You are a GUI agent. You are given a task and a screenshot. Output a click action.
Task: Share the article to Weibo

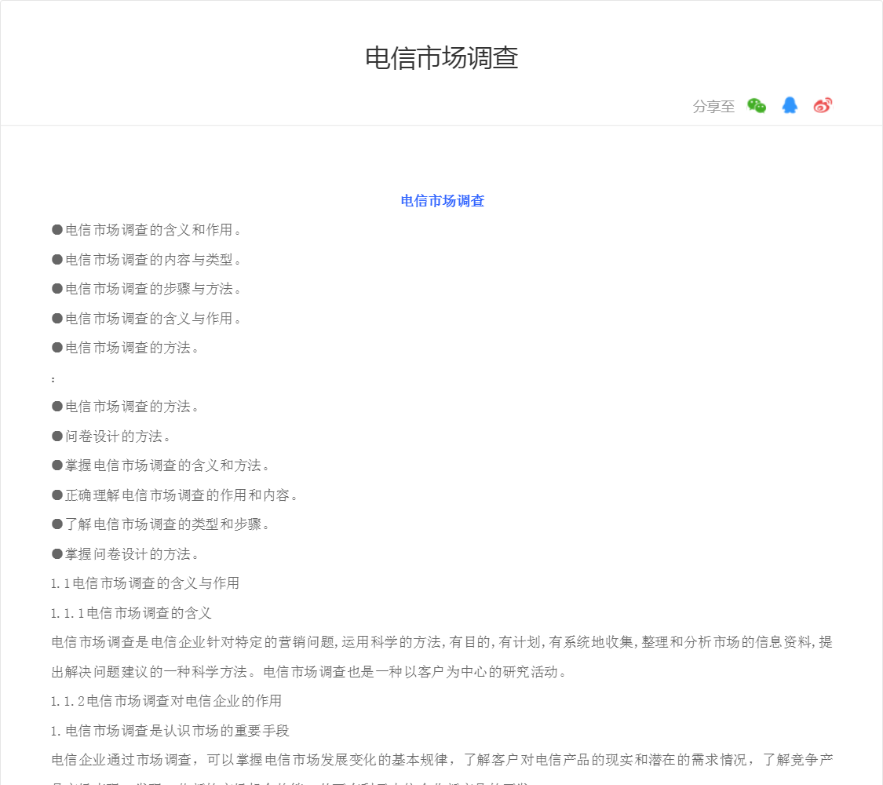823,105
